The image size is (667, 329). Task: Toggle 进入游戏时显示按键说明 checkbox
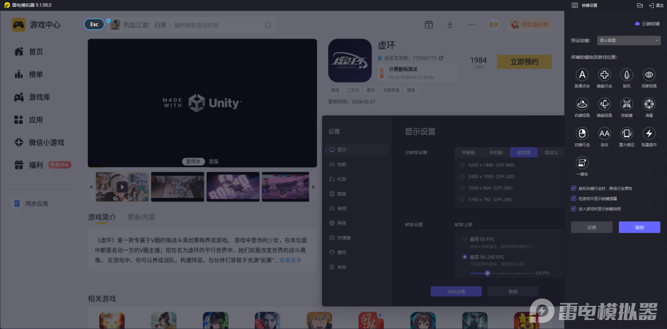pyautogui.click(x=574, y=209)
